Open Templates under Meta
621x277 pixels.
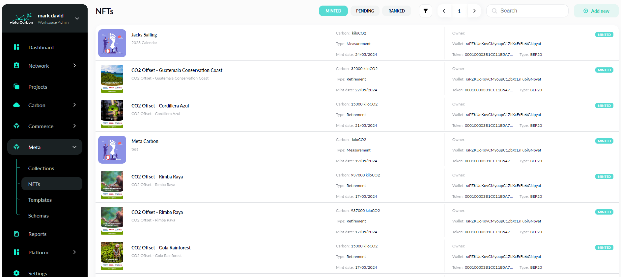40,200
